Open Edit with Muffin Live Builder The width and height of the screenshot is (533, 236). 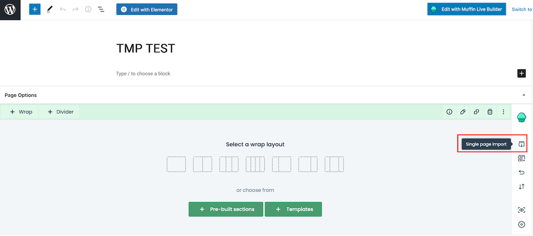[466, 9]
